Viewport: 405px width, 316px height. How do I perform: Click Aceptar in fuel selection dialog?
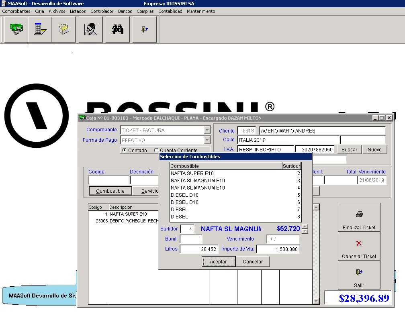[218, 262]
